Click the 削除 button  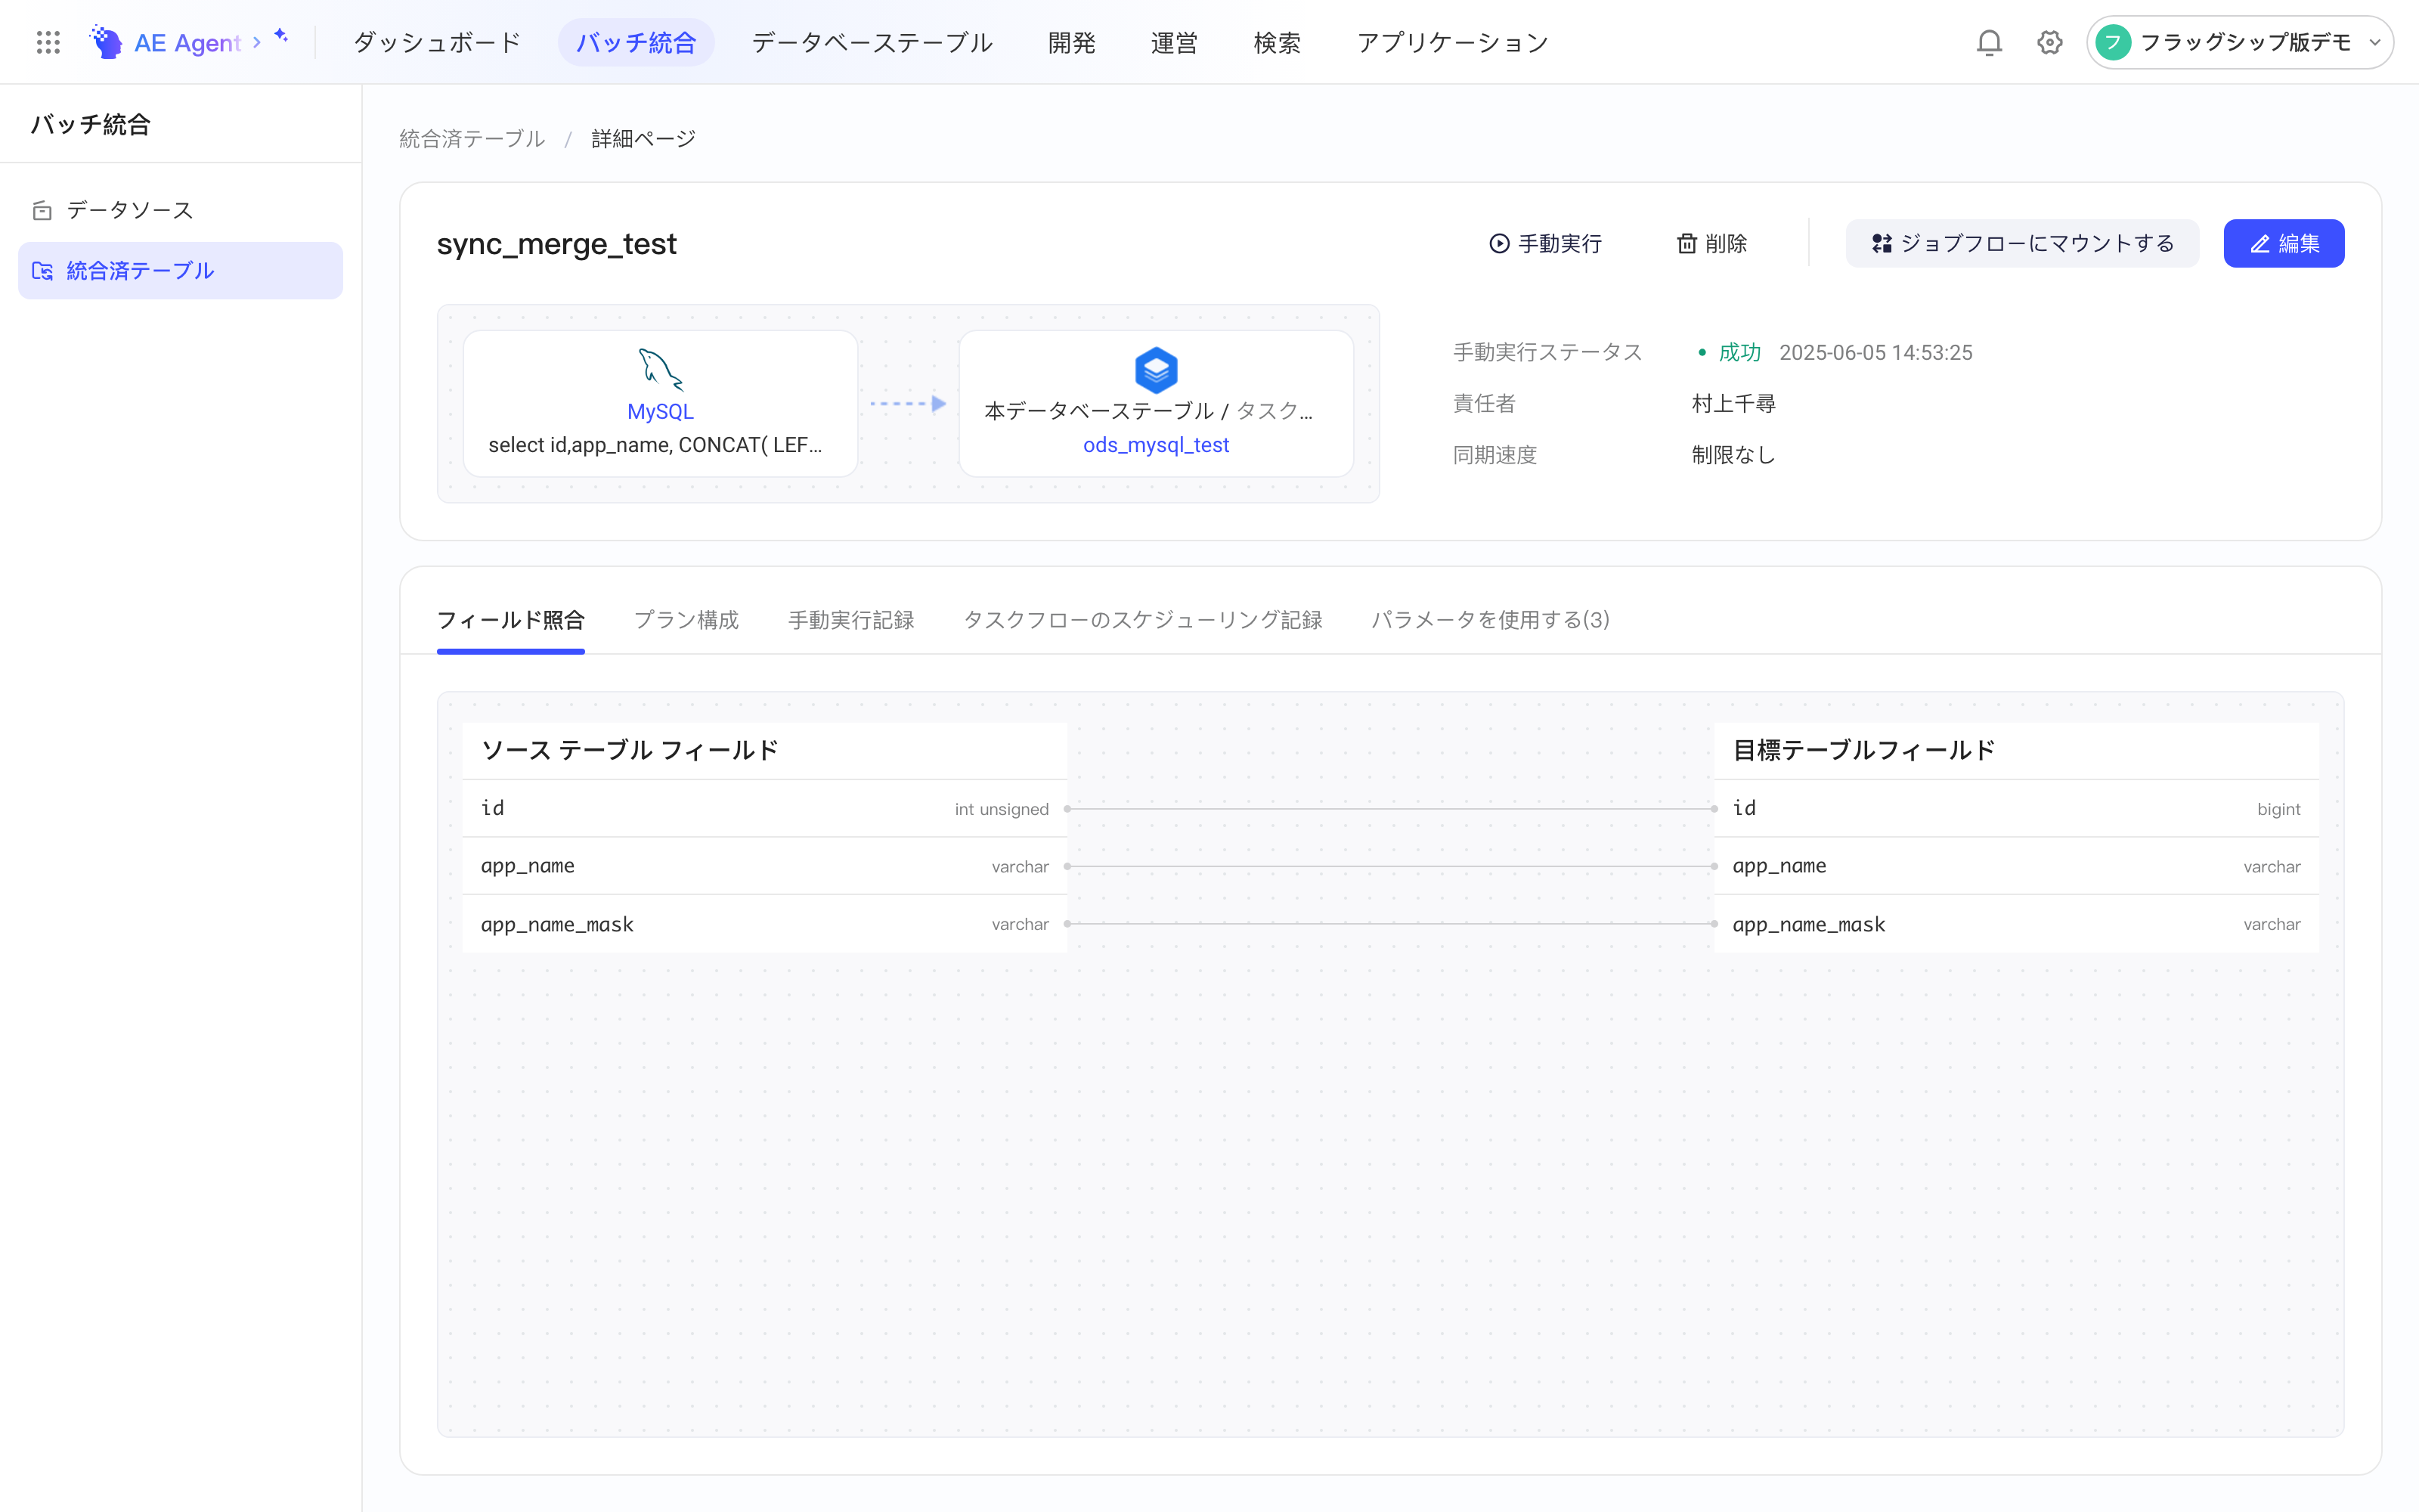pos(1712,244)
